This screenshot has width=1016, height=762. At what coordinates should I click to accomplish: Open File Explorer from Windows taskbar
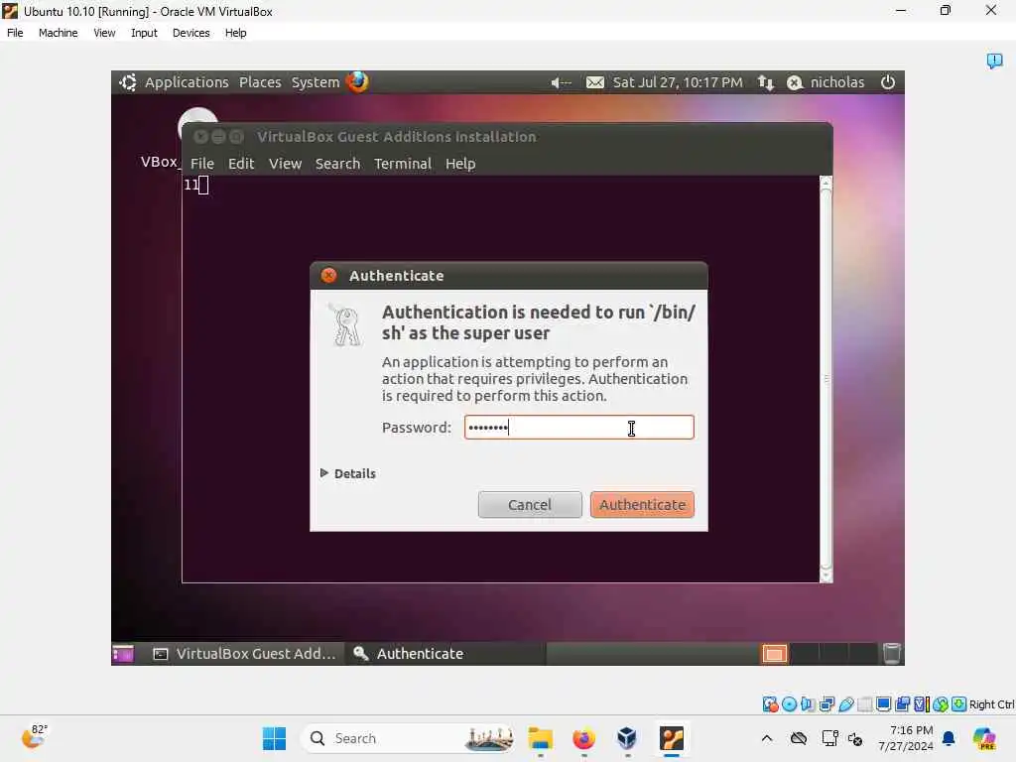click(x=540, y=738)
